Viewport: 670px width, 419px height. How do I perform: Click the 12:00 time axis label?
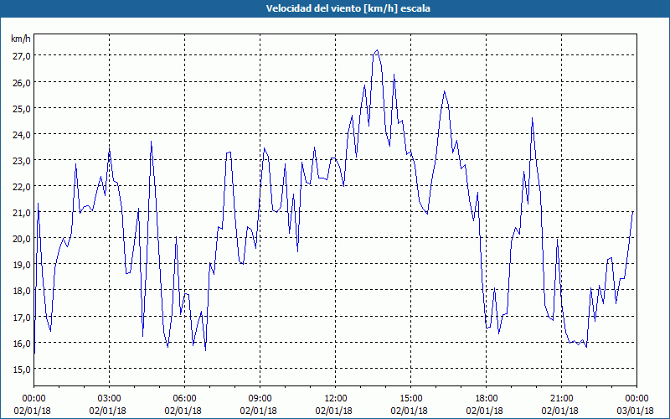pos(336,399)
